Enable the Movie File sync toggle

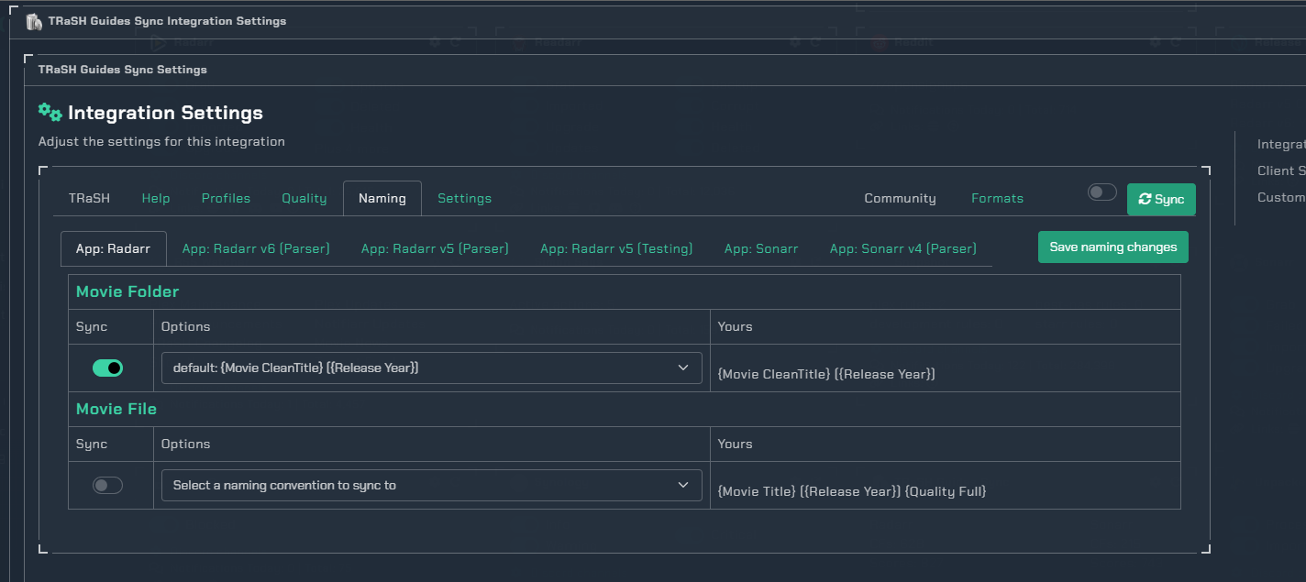coord(107,485)
